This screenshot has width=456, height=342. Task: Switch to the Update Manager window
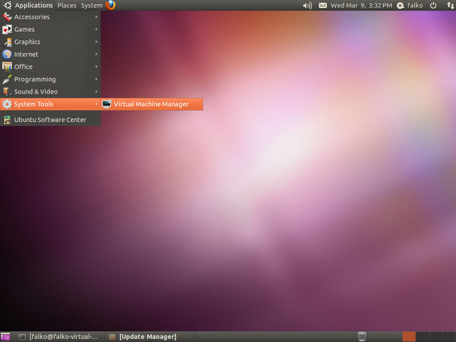[x=147, y=337]
